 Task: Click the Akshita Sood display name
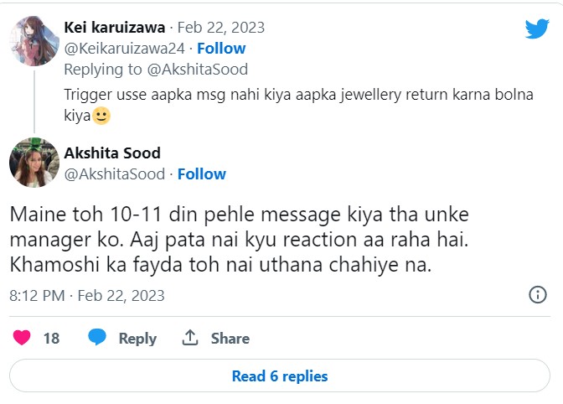(x=112, y=153)
